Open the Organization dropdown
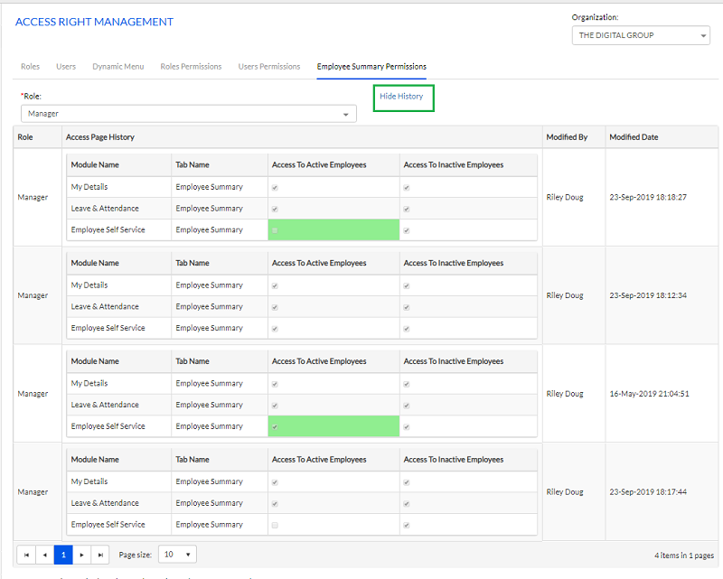Screen dimensions: 723x579 pyautogui.click(x=641, y=35)
